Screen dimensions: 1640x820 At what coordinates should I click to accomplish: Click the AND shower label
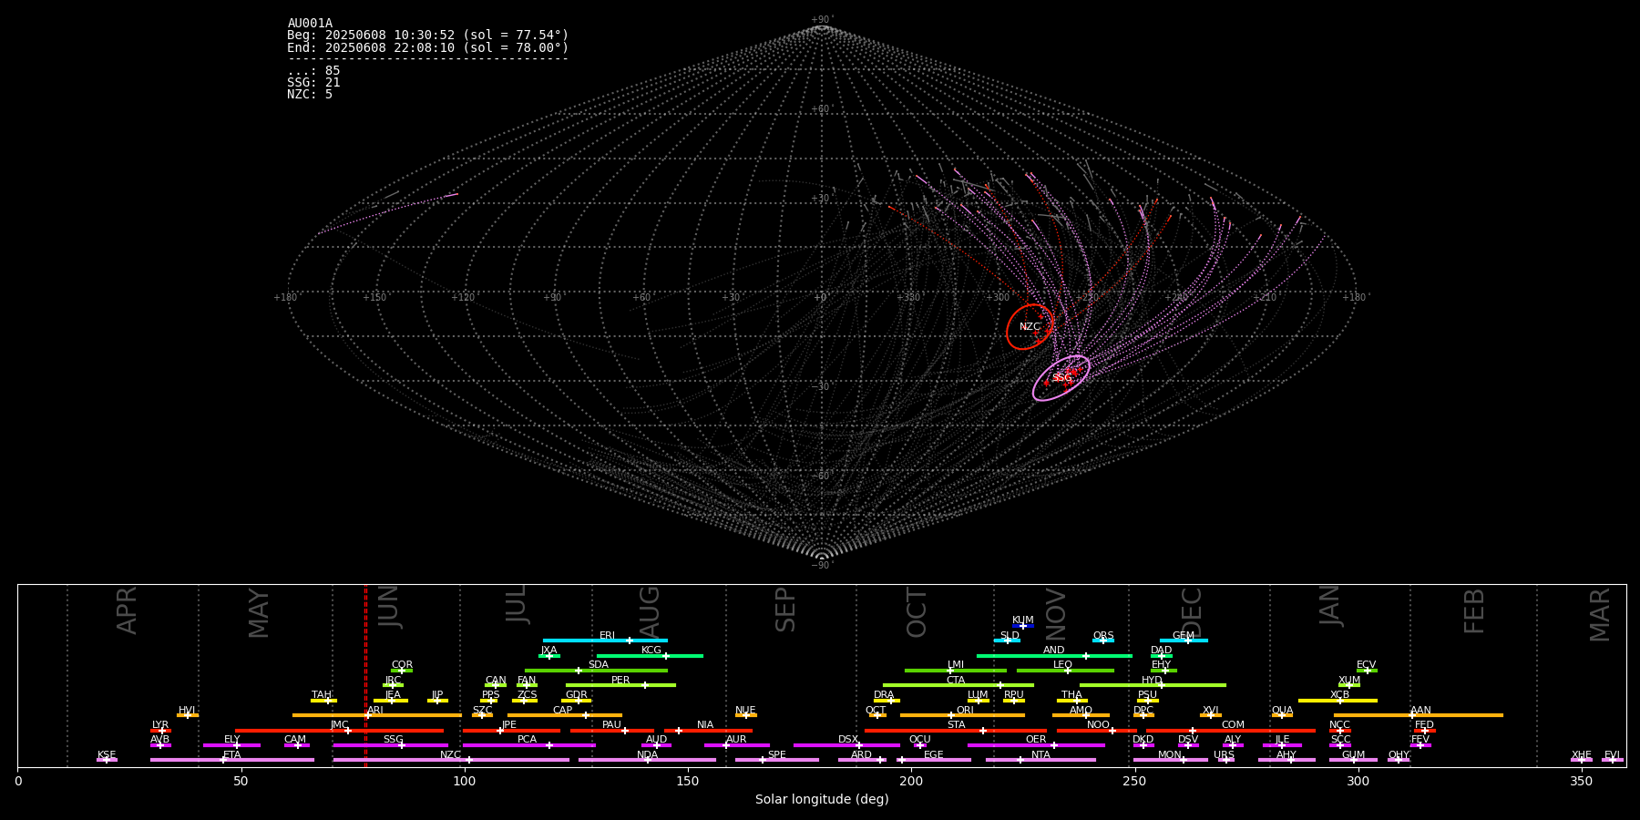click(1053, 651)
